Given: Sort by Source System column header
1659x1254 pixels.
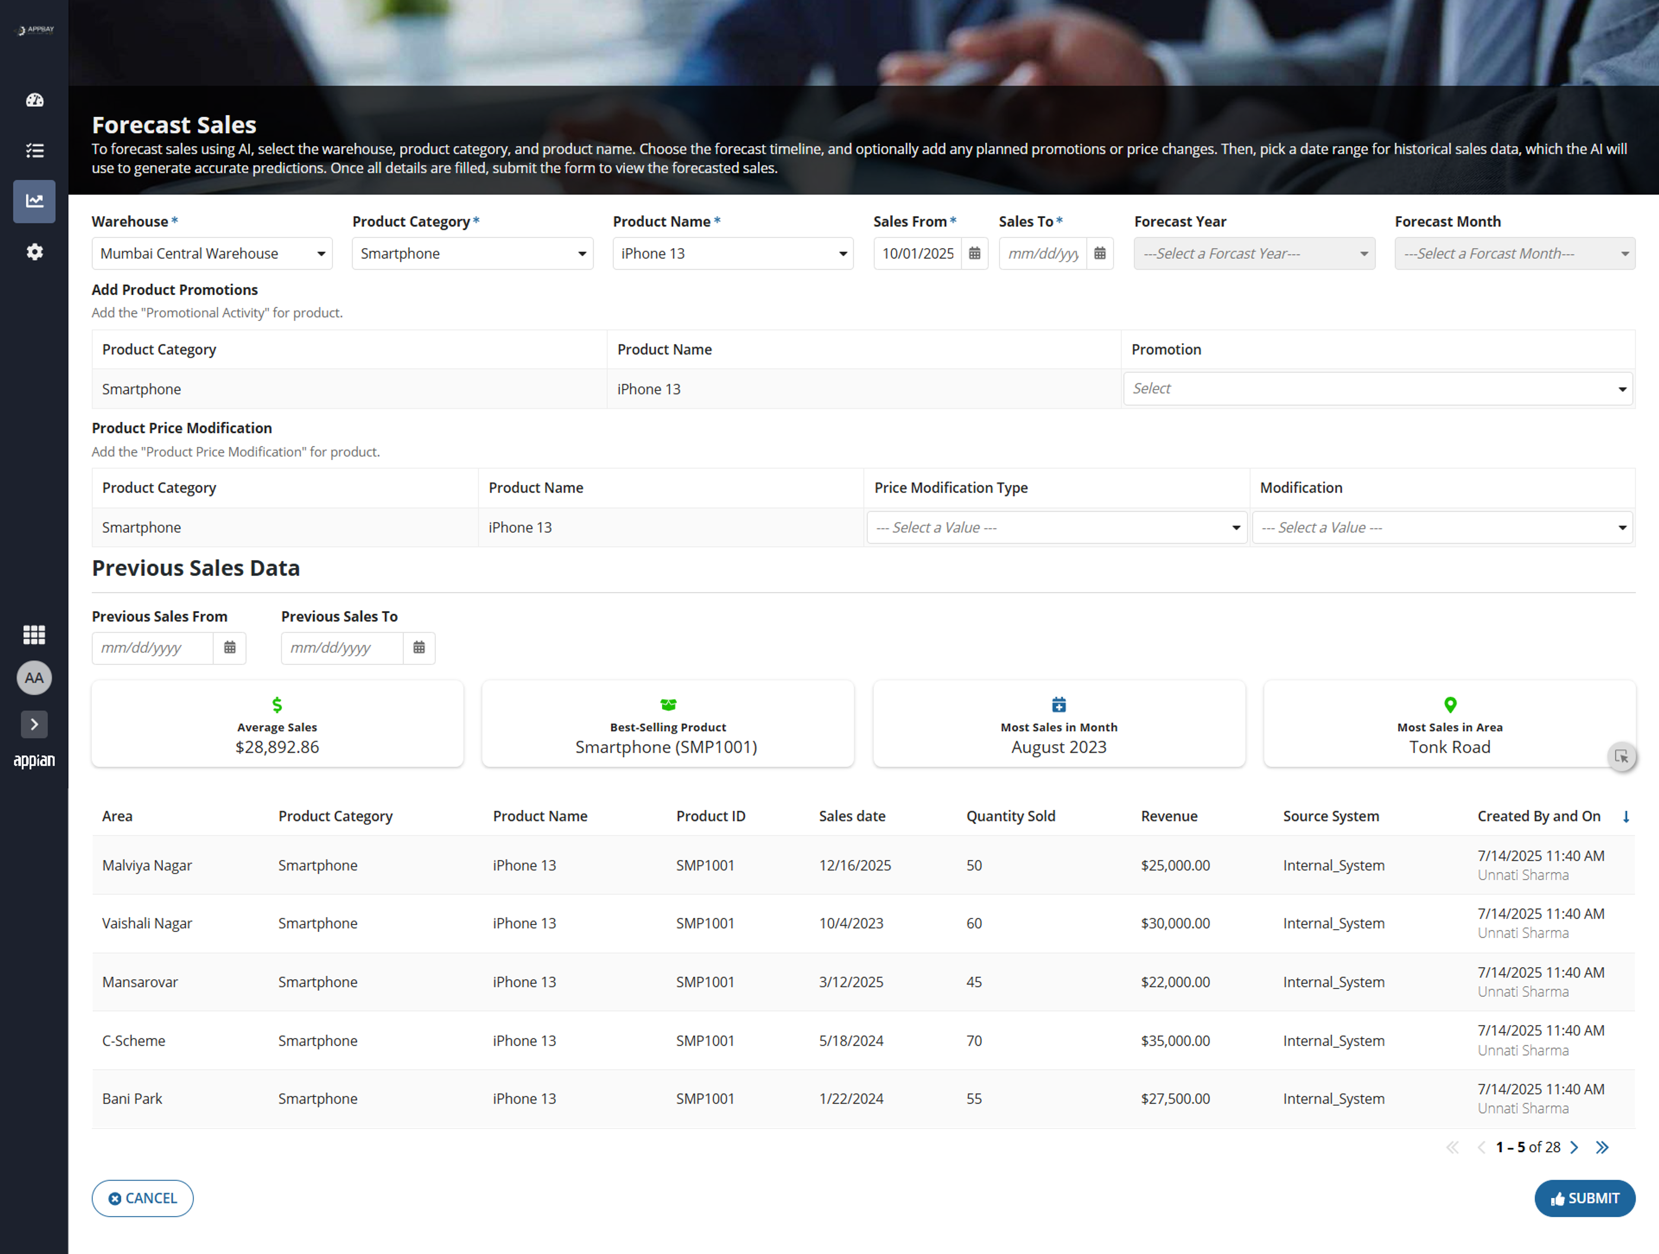Looking at the screenshot, I should (x=1331, y=816).
